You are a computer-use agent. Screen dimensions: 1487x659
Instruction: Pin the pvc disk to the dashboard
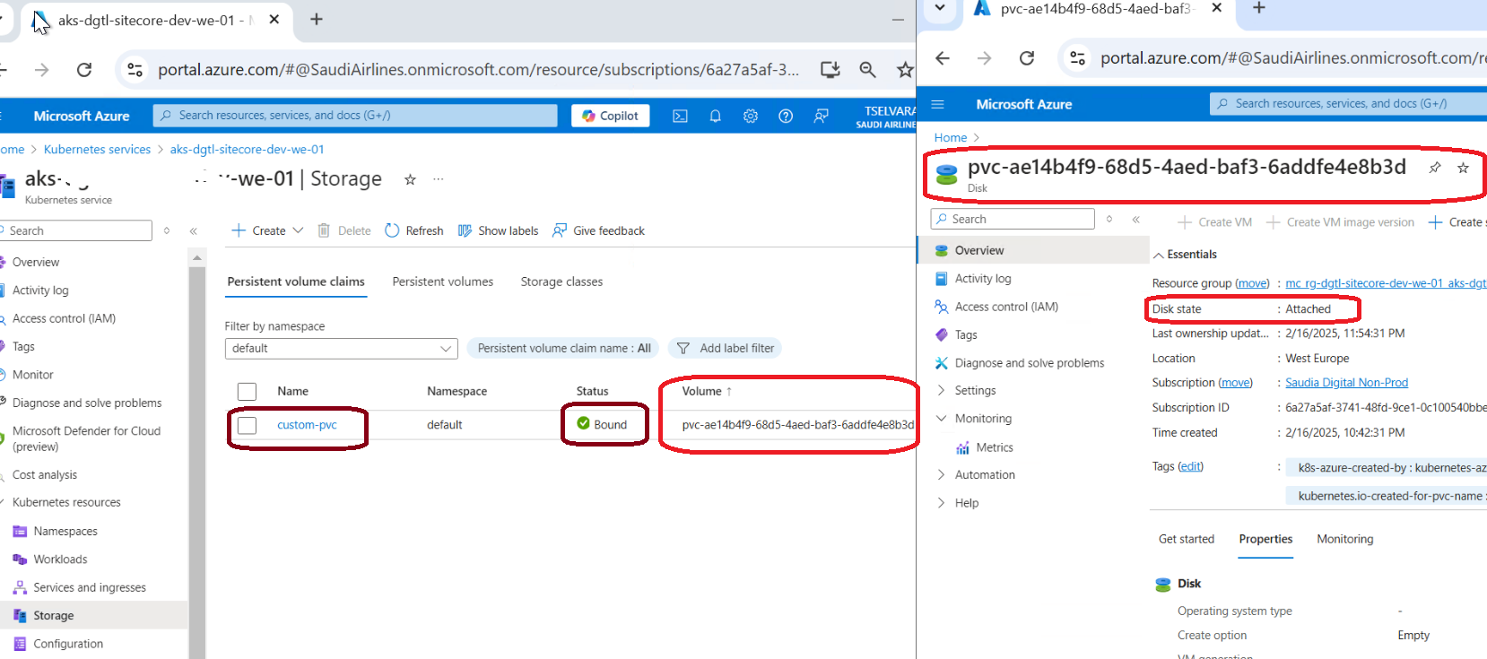click(x=1435, y=168)
